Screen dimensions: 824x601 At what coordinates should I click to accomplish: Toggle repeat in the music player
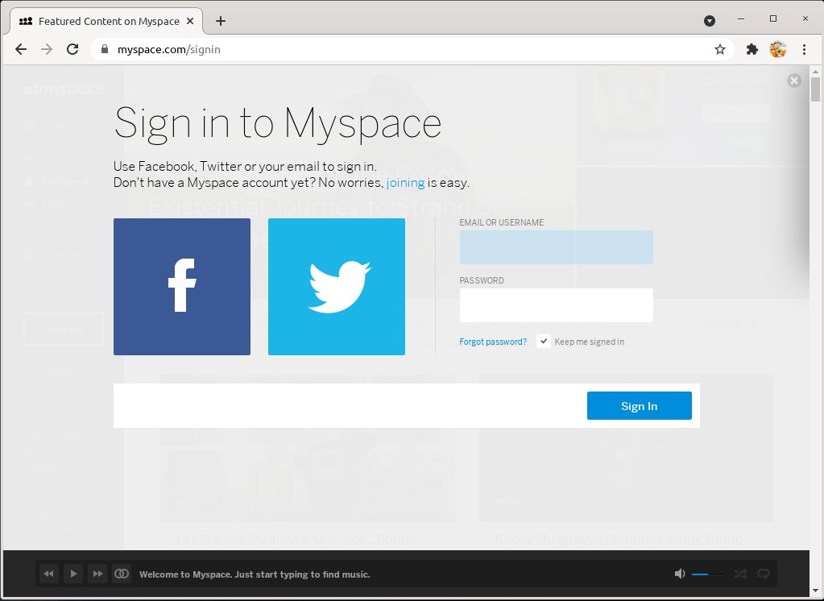pyautogui.click(x=764, y=574)
